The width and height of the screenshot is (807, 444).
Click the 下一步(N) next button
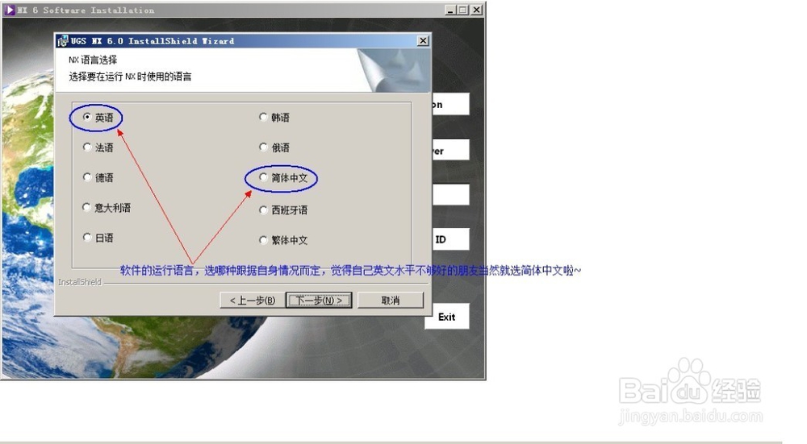[x=319, y=300]
